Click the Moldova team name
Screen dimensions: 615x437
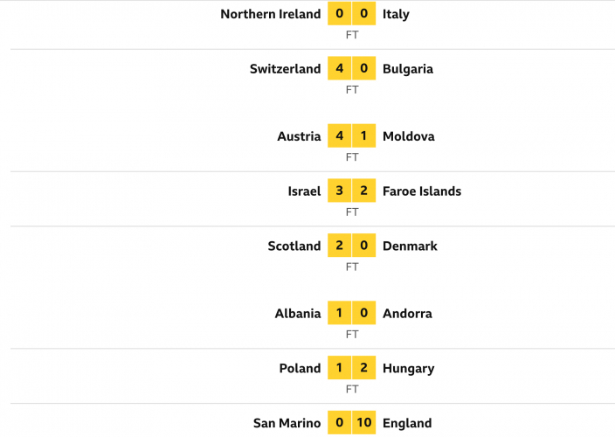coord(409,136)
